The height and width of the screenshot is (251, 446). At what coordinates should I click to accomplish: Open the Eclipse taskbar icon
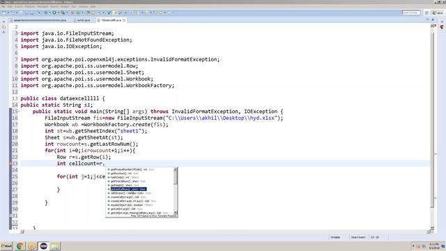43,246
